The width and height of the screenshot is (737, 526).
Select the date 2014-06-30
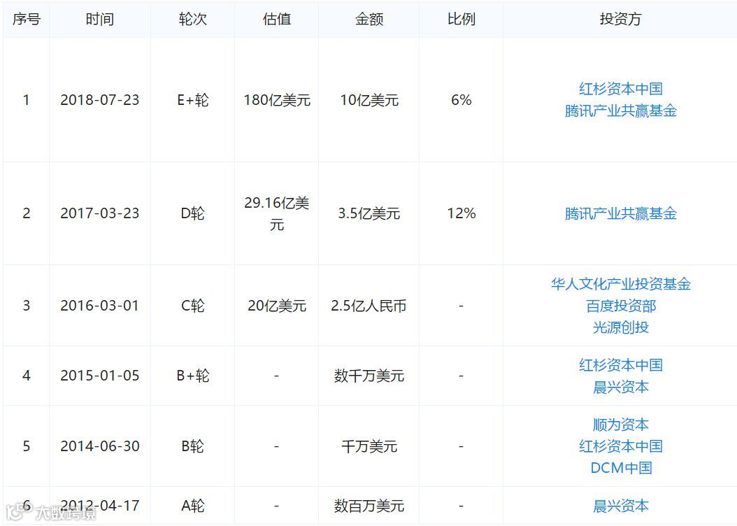click(x=100, y=446)
